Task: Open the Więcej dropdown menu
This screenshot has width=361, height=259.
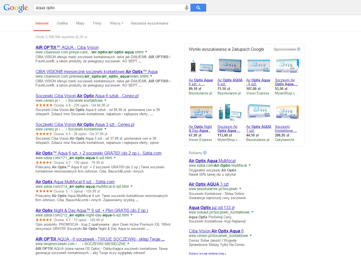Action: 116,23
